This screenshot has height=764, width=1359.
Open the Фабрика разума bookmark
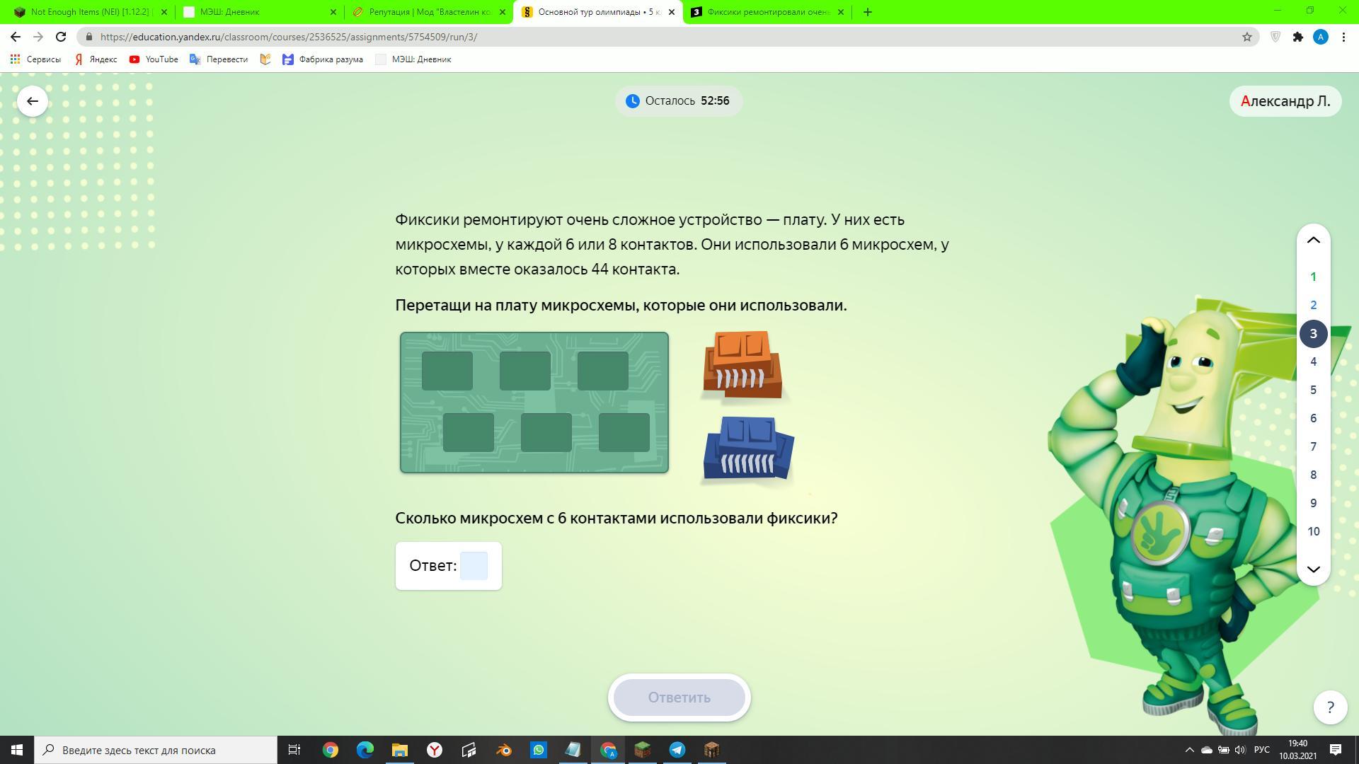pos(323,59)
